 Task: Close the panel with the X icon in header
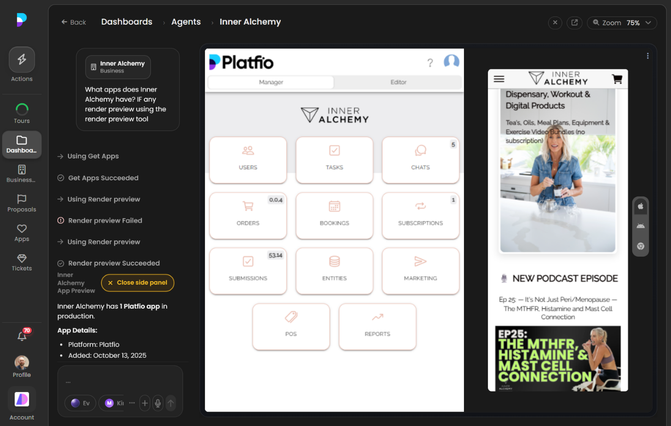pyautogui.click(x=555, y=22)
